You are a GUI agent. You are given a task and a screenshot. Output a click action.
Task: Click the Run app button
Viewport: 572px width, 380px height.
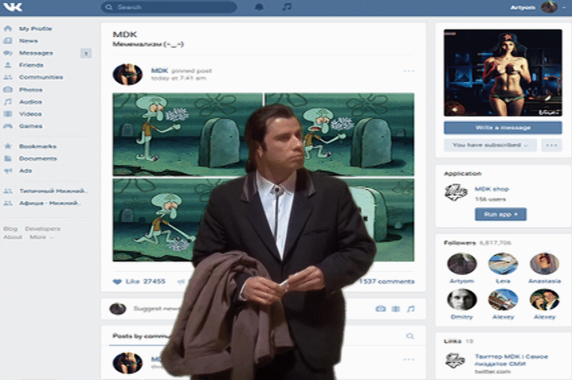(501, 214)
